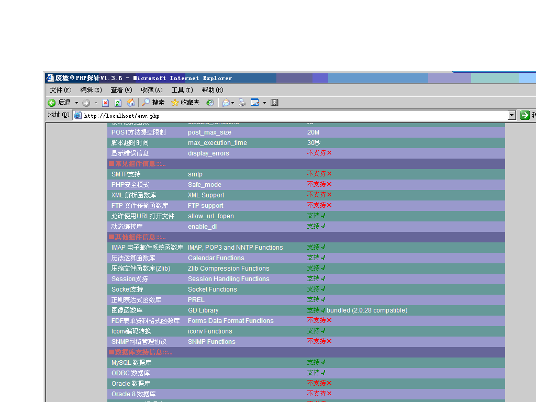Click the Edit page icon
This screenshot has width=536, height=402.
[255, 102]
